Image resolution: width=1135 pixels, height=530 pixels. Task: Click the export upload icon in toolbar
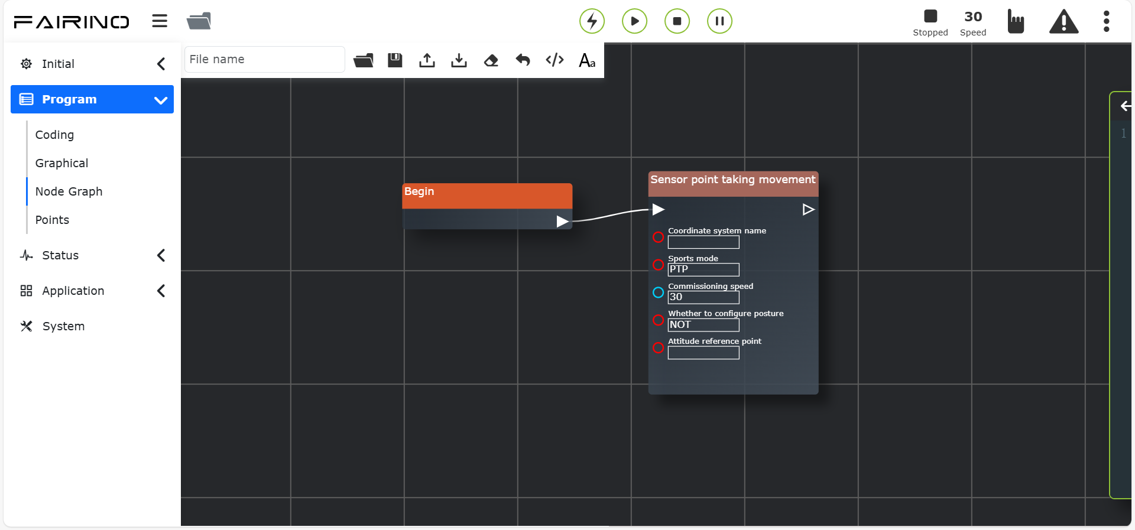tap(427, 60)
